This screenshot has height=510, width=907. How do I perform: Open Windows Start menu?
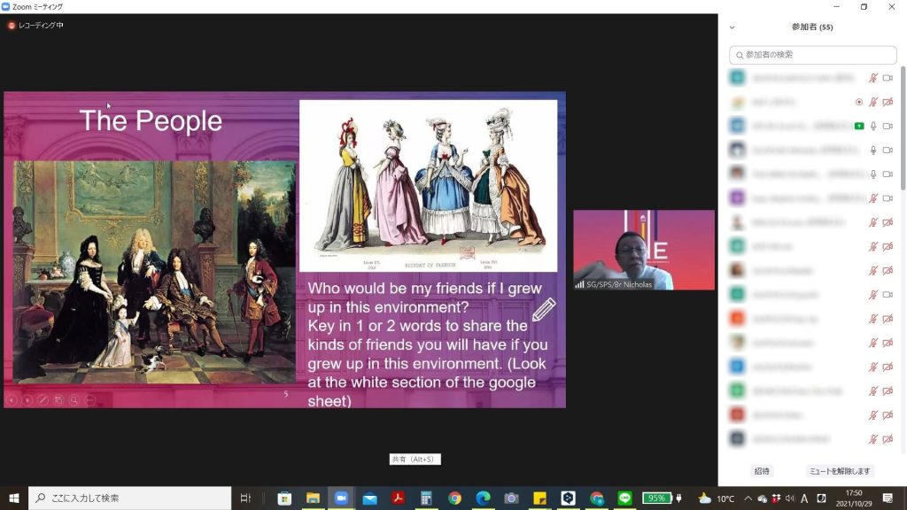[x=14, y=498]
